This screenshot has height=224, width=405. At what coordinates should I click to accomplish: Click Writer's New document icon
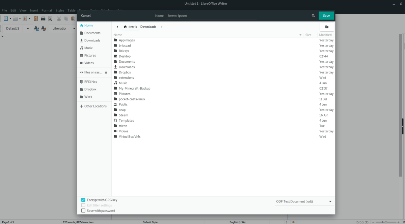pyautogui.click(x=6, y=19)
